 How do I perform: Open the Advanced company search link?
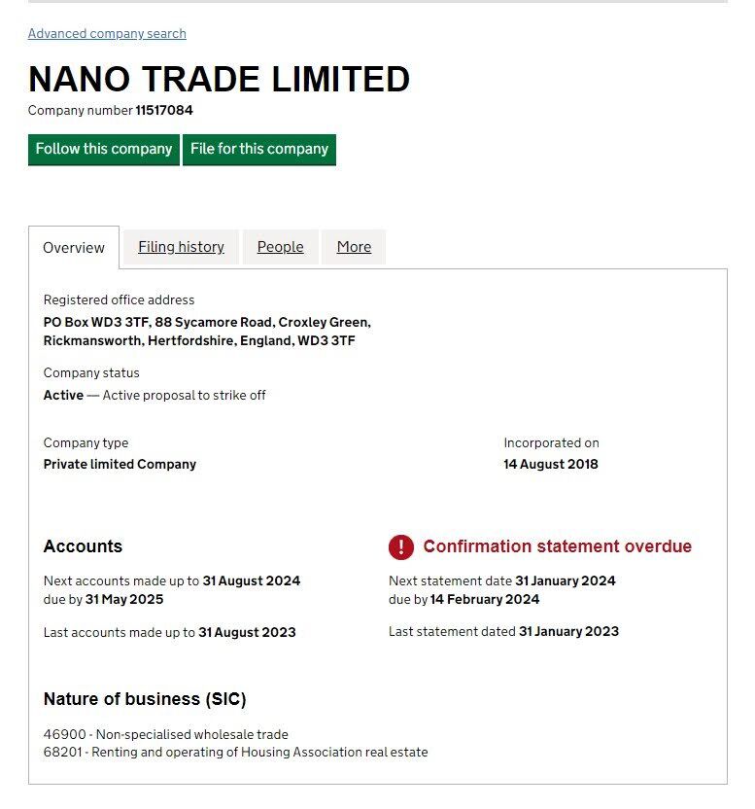107,34
